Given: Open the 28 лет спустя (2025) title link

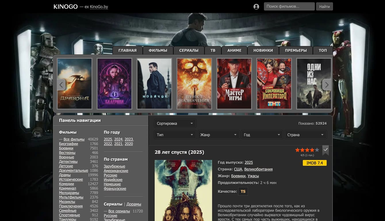Looking at the screenshot, I should (179, 152).
